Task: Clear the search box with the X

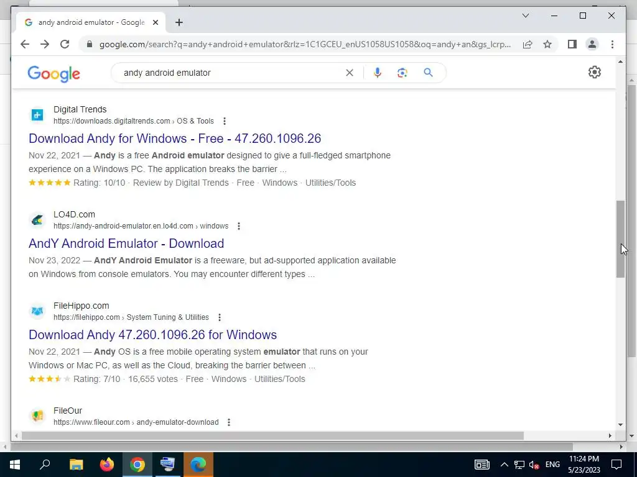Action: pos(350,73)
